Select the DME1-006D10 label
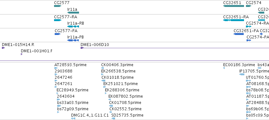The width and height of the screenshot is (269, 120). [x=95, y=45]
